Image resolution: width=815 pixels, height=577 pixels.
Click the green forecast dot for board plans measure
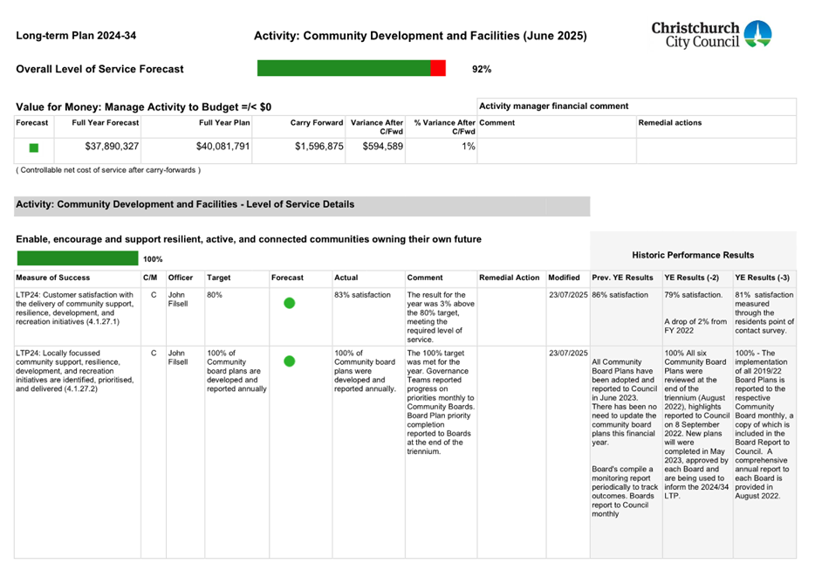[288, 361]
